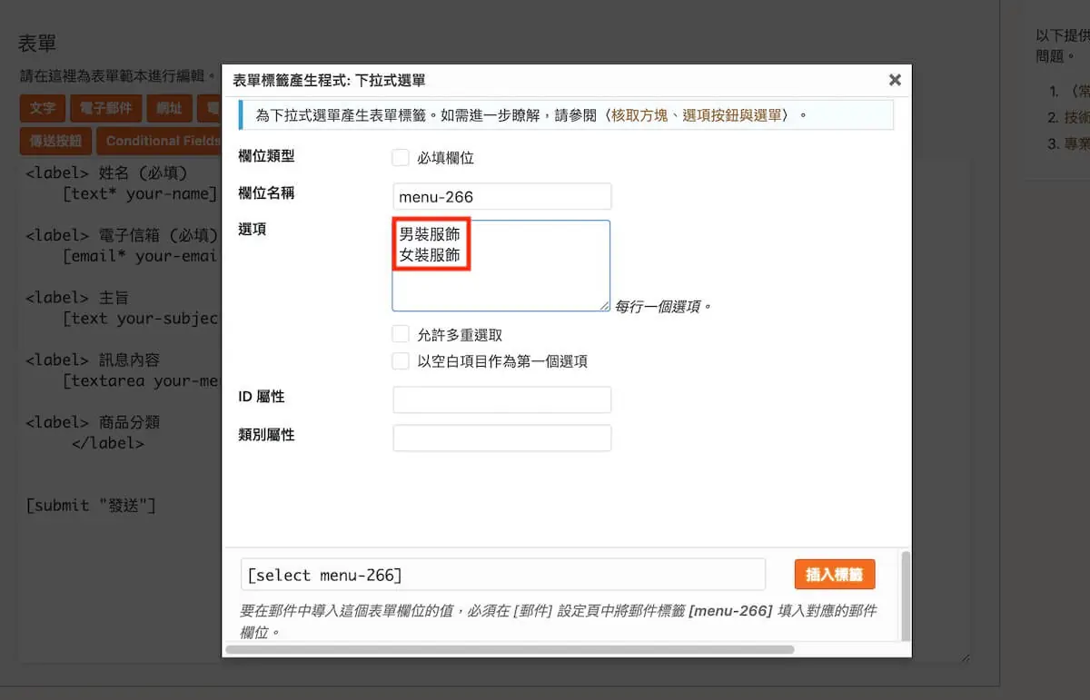Image resolution: width=1090 pixels, height=700 pixels.
Task: Click the <label> 姓名 (必填) line
Action: [x=107, y=173]
